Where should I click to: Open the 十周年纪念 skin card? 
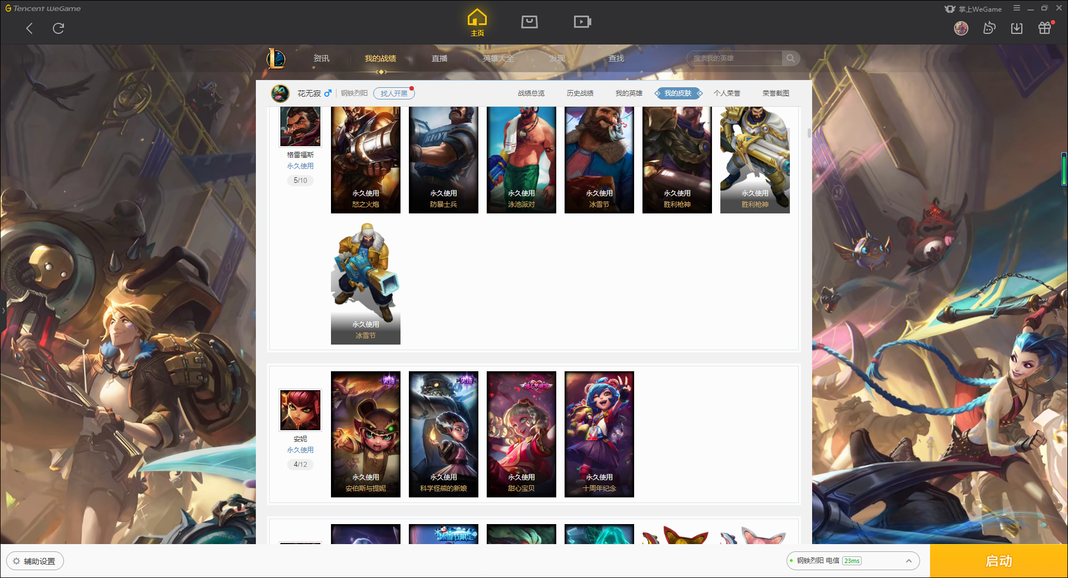click(x=599, y=434)
